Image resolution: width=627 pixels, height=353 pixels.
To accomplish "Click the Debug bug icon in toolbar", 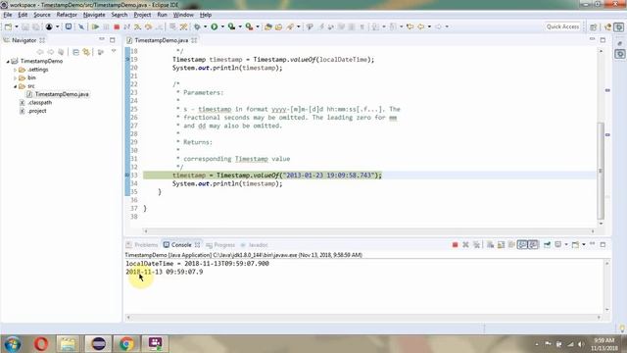I will [197, 26].
